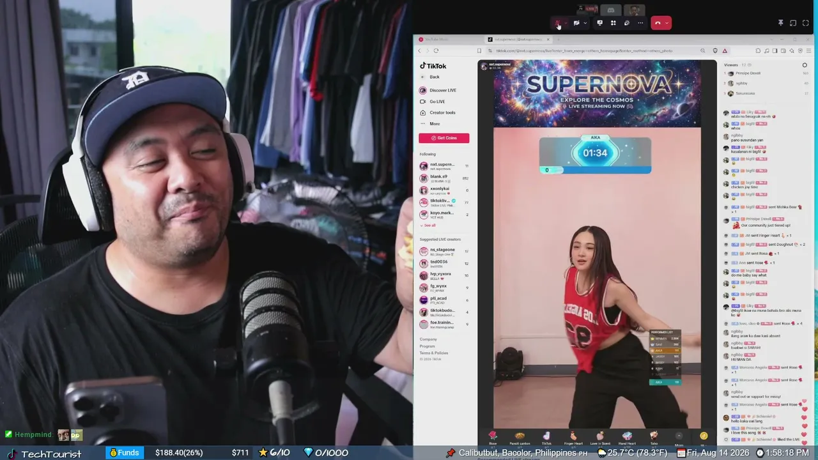The width and height of the screenshot is (818, 460).
Task: Click the AIKA countdown timer overlay
Action: click(x=595, y=153)
